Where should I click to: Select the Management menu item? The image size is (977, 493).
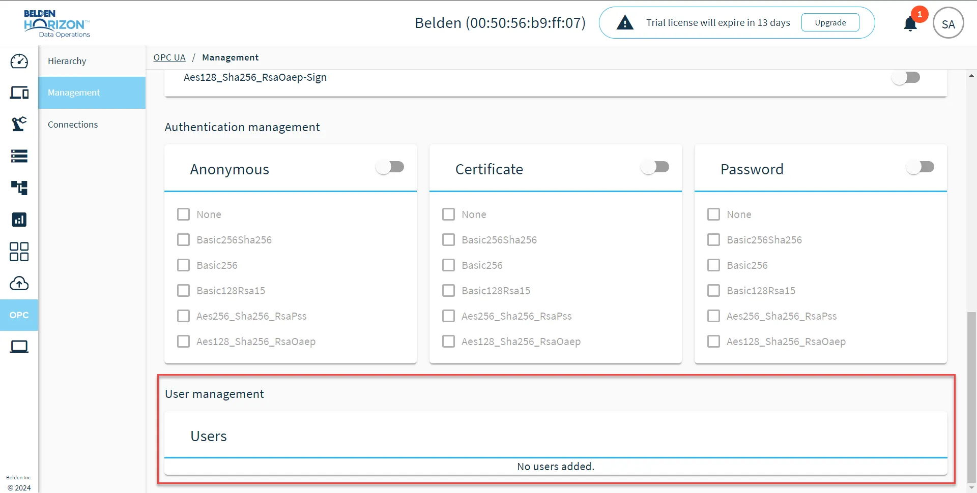click(x=92, y=93)
